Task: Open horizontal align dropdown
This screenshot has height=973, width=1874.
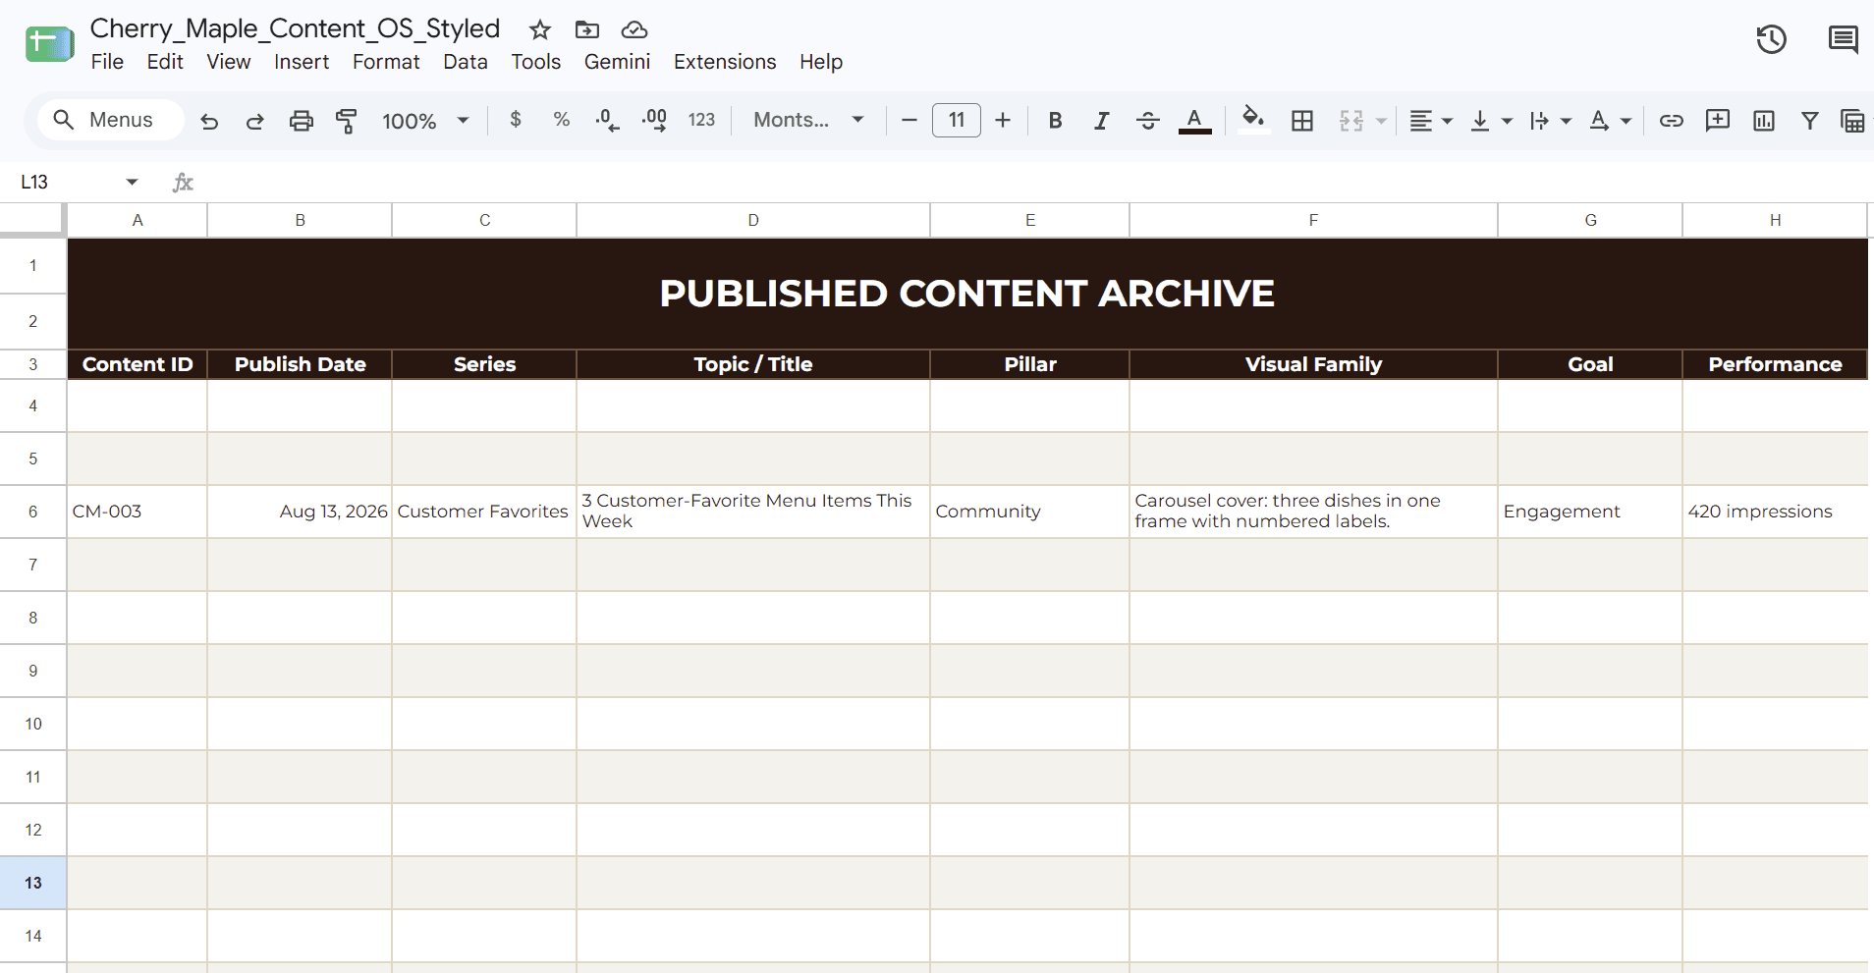Action: [1431, 120]
